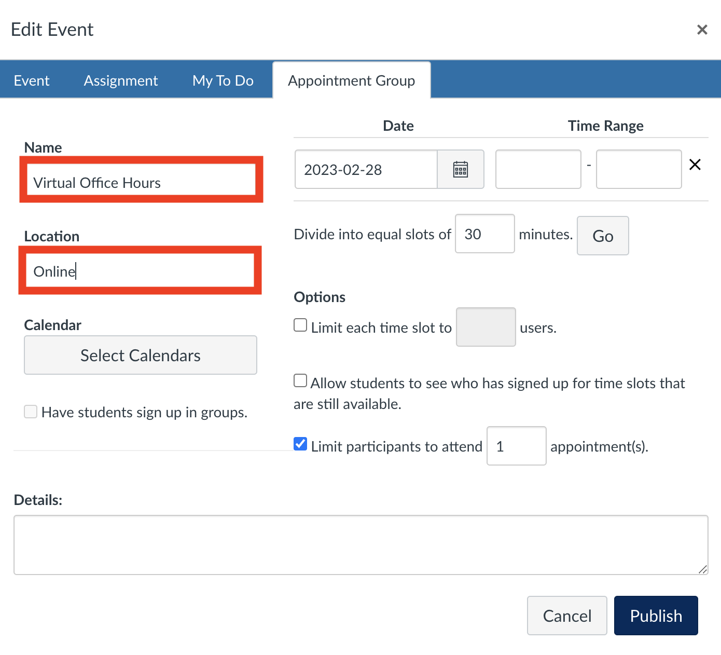Click the Go button
The height and width of the screenshot is (655, 721).
pos(603,236)
